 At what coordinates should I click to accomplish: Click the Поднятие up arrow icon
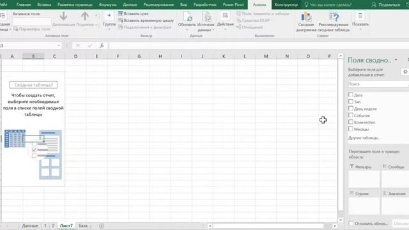pyautogui.click(x=85, y=16)
